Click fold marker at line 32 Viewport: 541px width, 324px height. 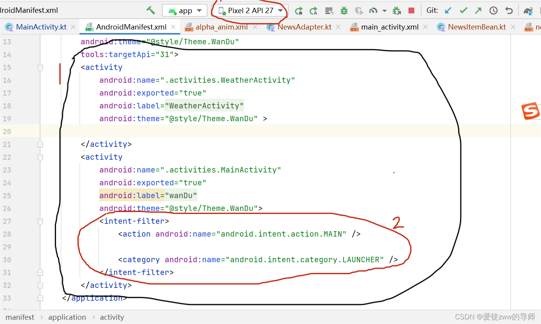40,285
